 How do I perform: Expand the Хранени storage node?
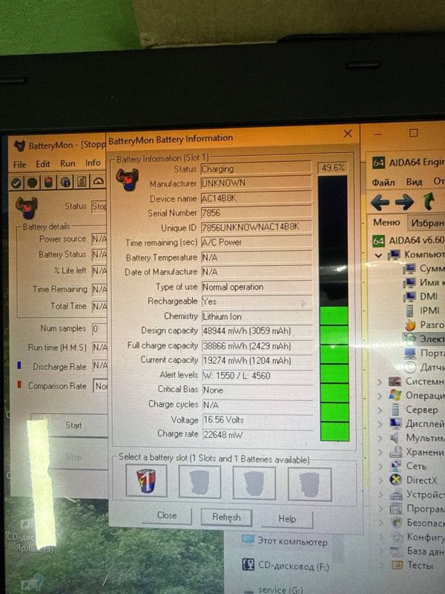380,452
